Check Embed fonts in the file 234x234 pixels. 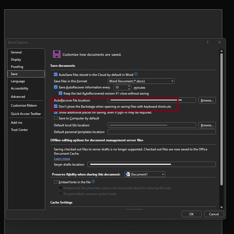pos(56,182)
